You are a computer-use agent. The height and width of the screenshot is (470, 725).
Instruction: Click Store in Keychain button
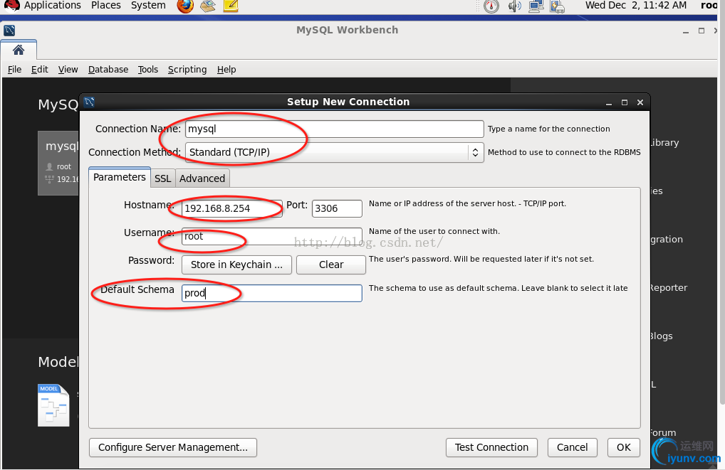pos(236,265)
